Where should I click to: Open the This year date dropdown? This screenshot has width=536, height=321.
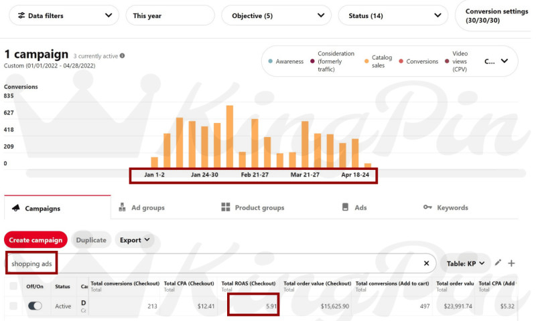coord(170,15)
